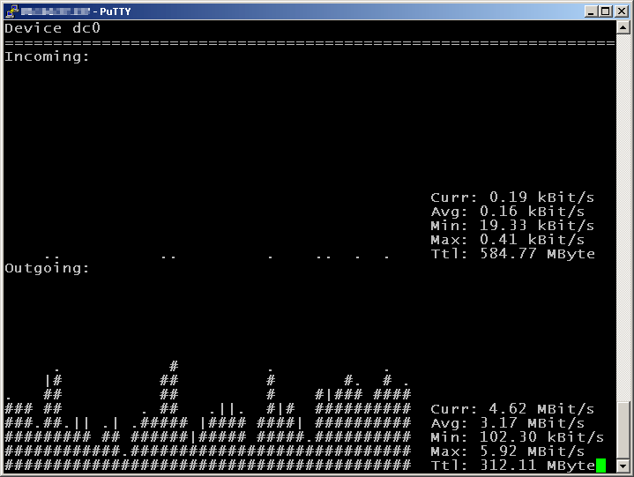Viewport: 634px width, 477px height.
Task: Click incoming "Avg: 0.16 kBit/s" value
Action: [x=507, y=212]
